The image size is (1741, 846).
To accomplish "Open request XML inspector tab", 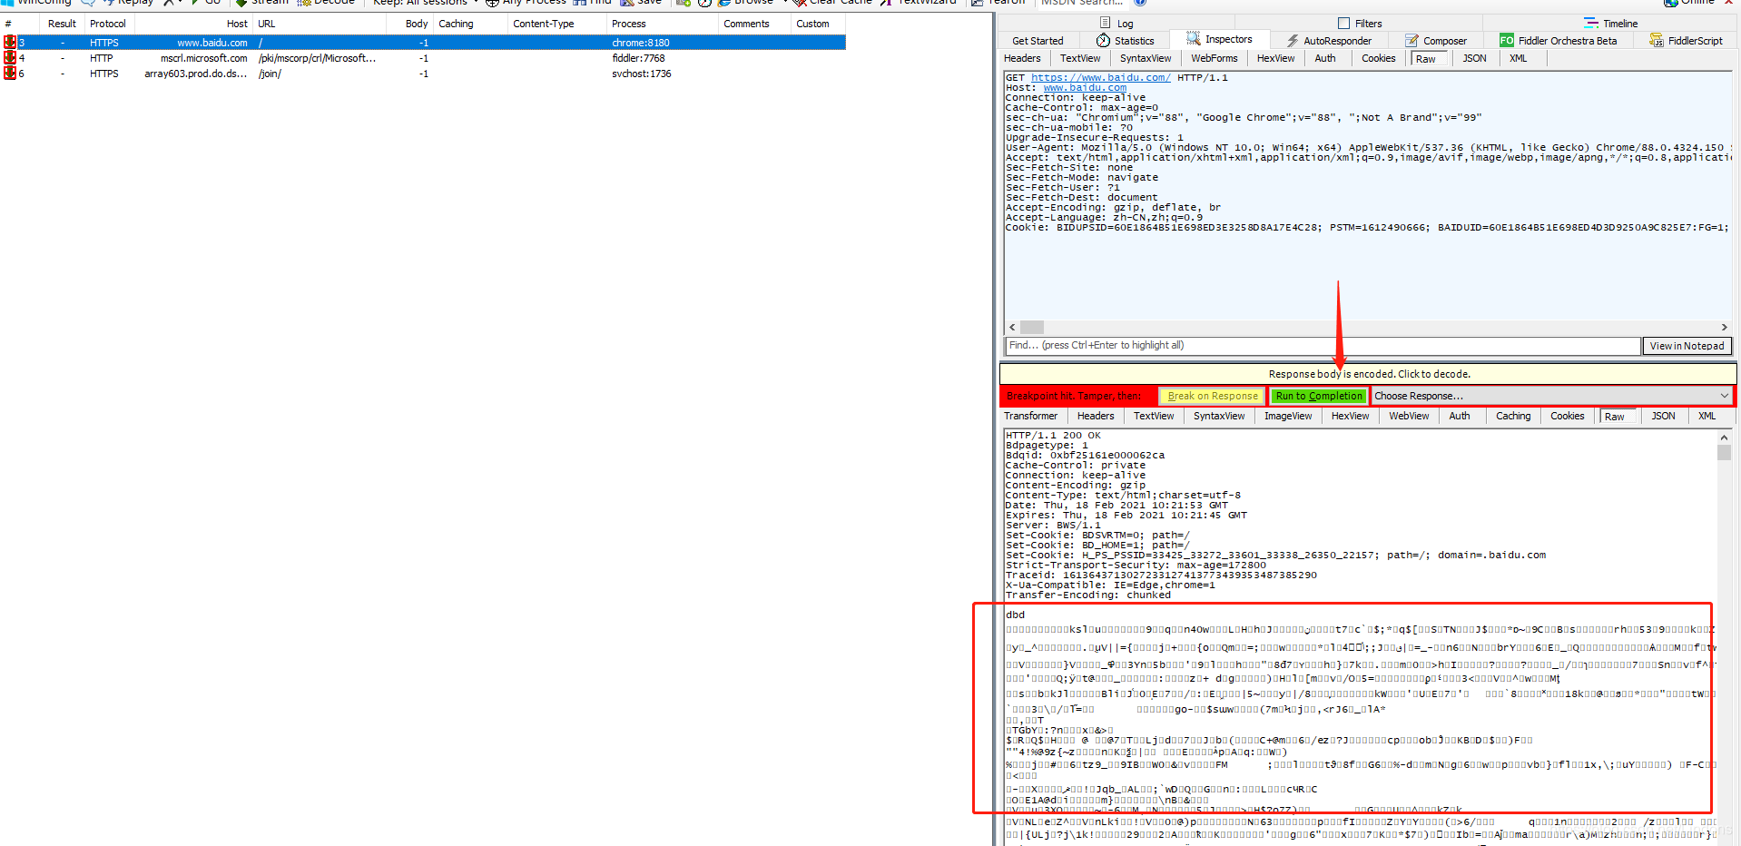I will coord(1519,58).
